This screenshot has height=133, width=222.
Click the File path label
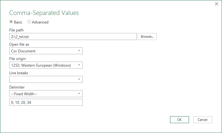click(16, 30)
